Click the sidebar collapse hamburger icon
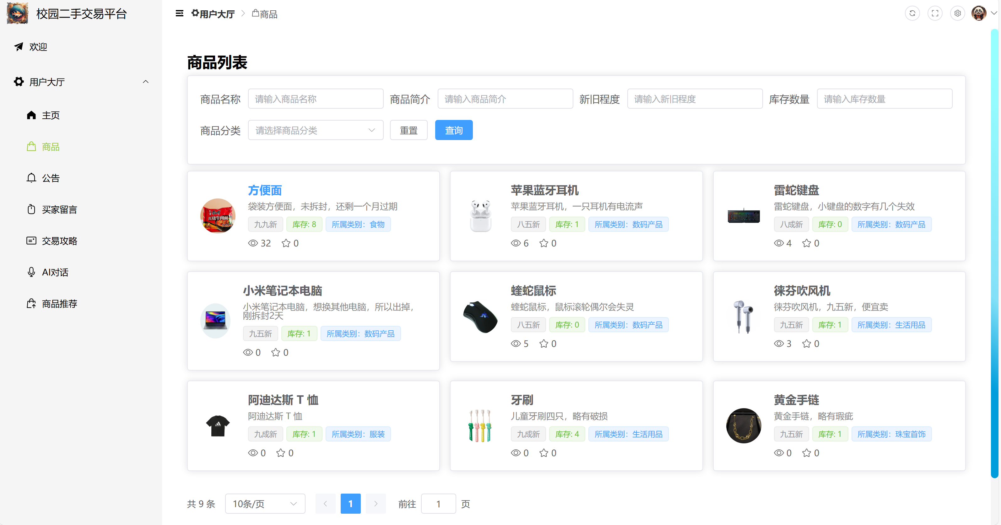This screenshot has height=525, width=1001. pos(179,14)
